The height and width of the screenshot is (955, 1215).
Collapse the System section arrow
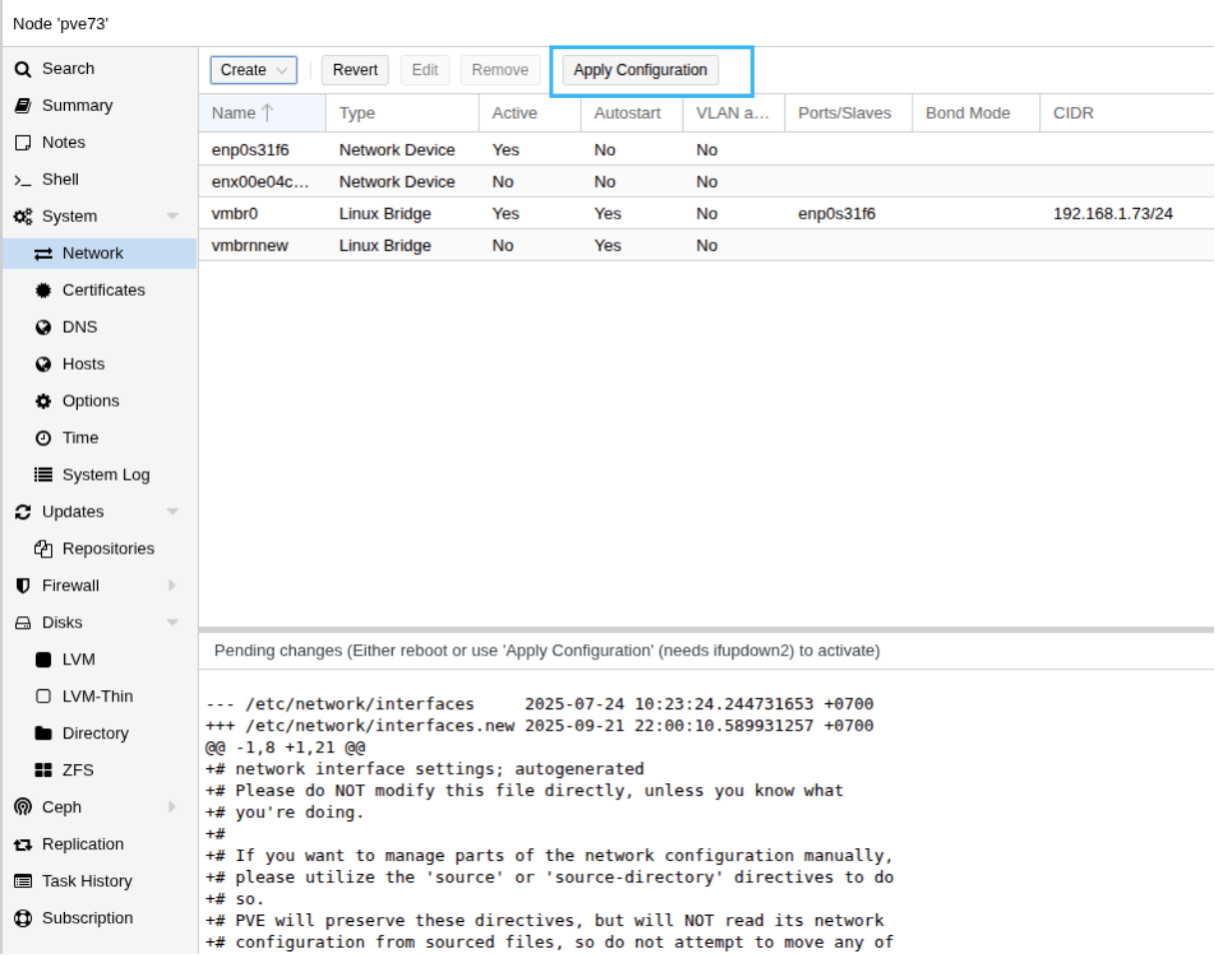[172, 217]
